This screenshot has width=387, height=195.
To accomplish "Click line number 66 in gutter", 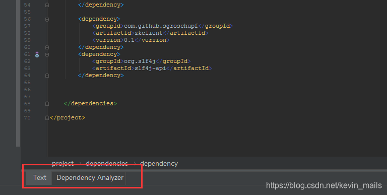I will pyautogui.click(x=27, y=89).
